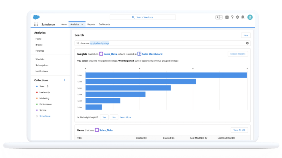Open the Help question mark icon

[x=232, y=17]
